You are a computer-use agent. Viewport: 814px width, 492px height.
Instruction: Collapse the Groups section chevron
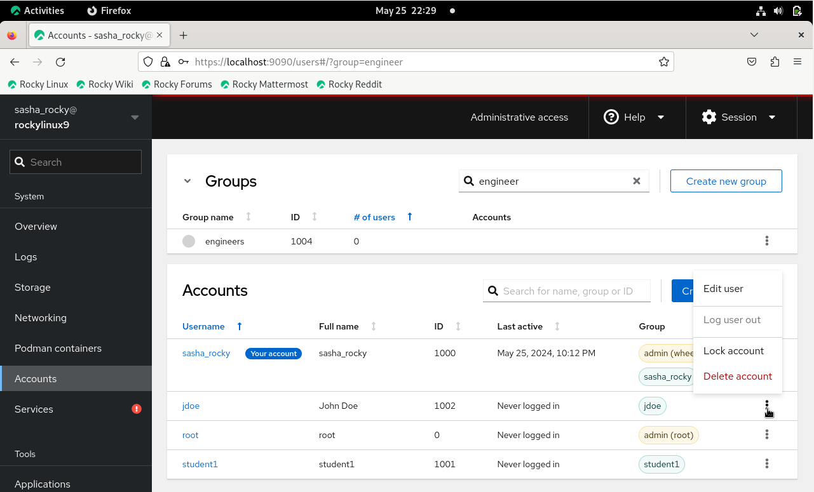[187, 181]
